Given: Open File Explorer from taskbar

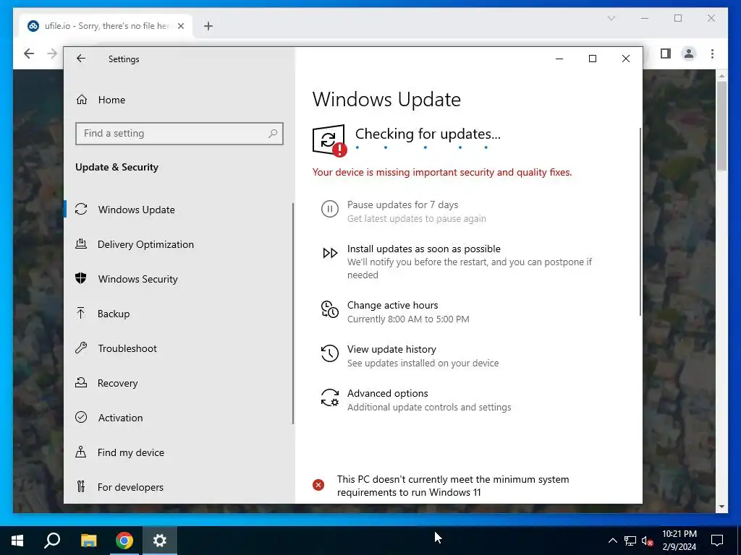Looking at the screenshot, I should [88, 541].
